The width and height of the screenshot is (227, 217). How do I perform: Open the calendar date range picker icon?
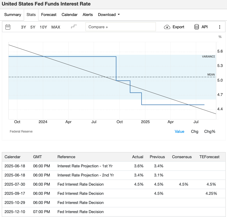(x=8, y=27)
